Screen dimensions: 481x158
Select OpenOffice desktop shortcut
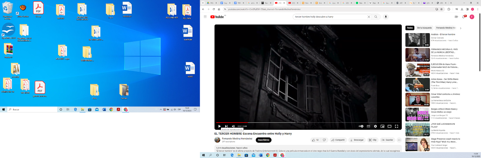pyautogui.click(x=8, y=31)
